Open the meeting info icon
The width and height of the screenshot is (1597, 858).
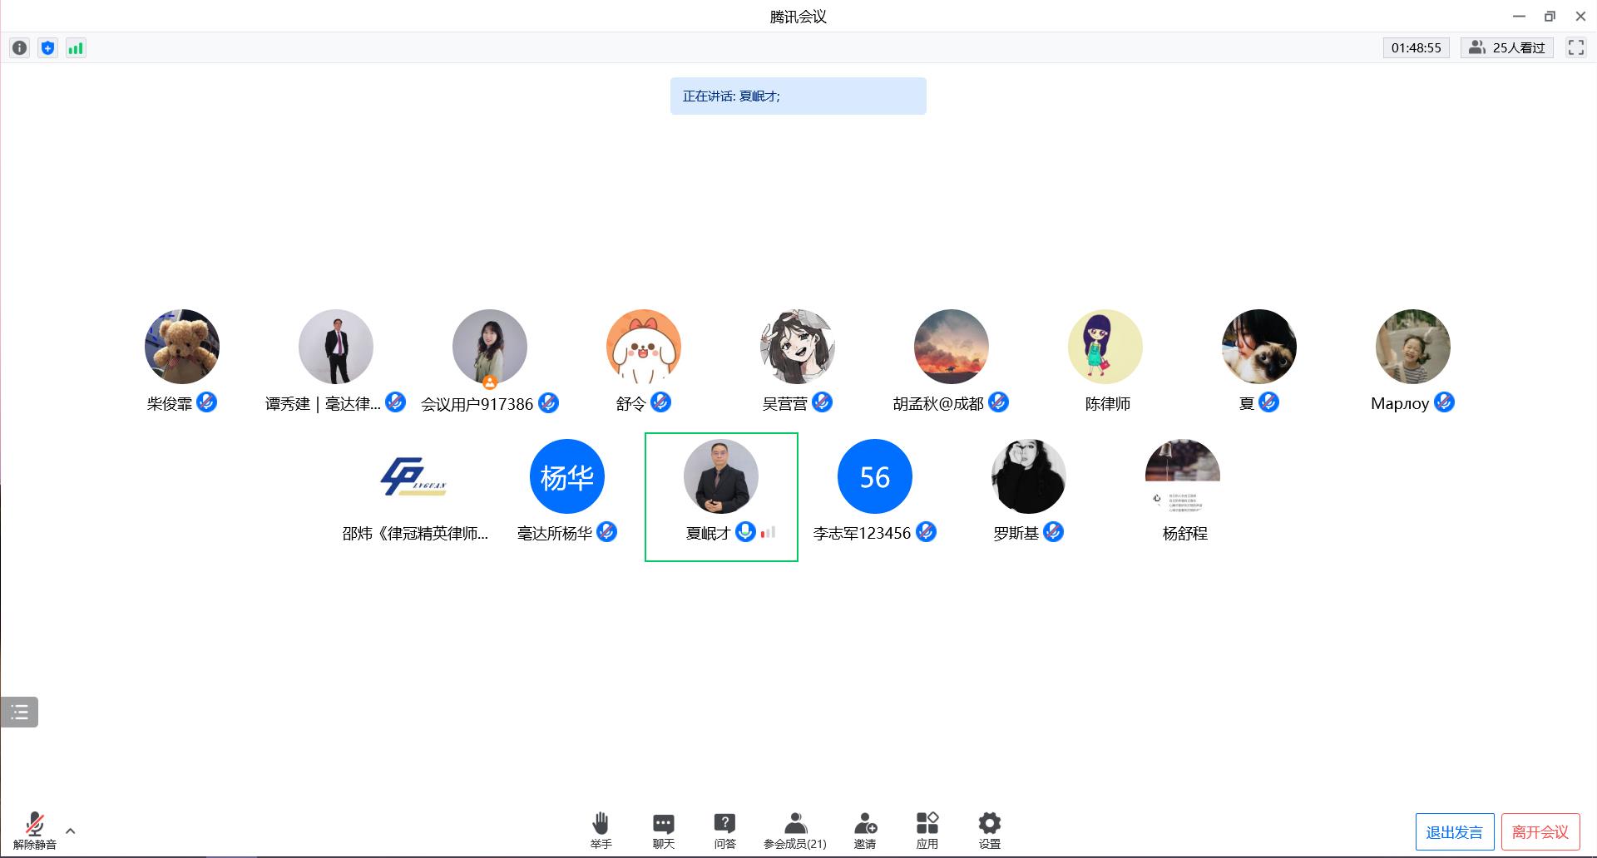[20, 48]
